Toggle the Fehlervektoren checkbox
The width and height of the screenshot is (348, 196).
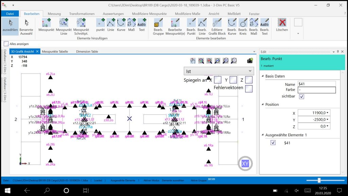point(249,88)
